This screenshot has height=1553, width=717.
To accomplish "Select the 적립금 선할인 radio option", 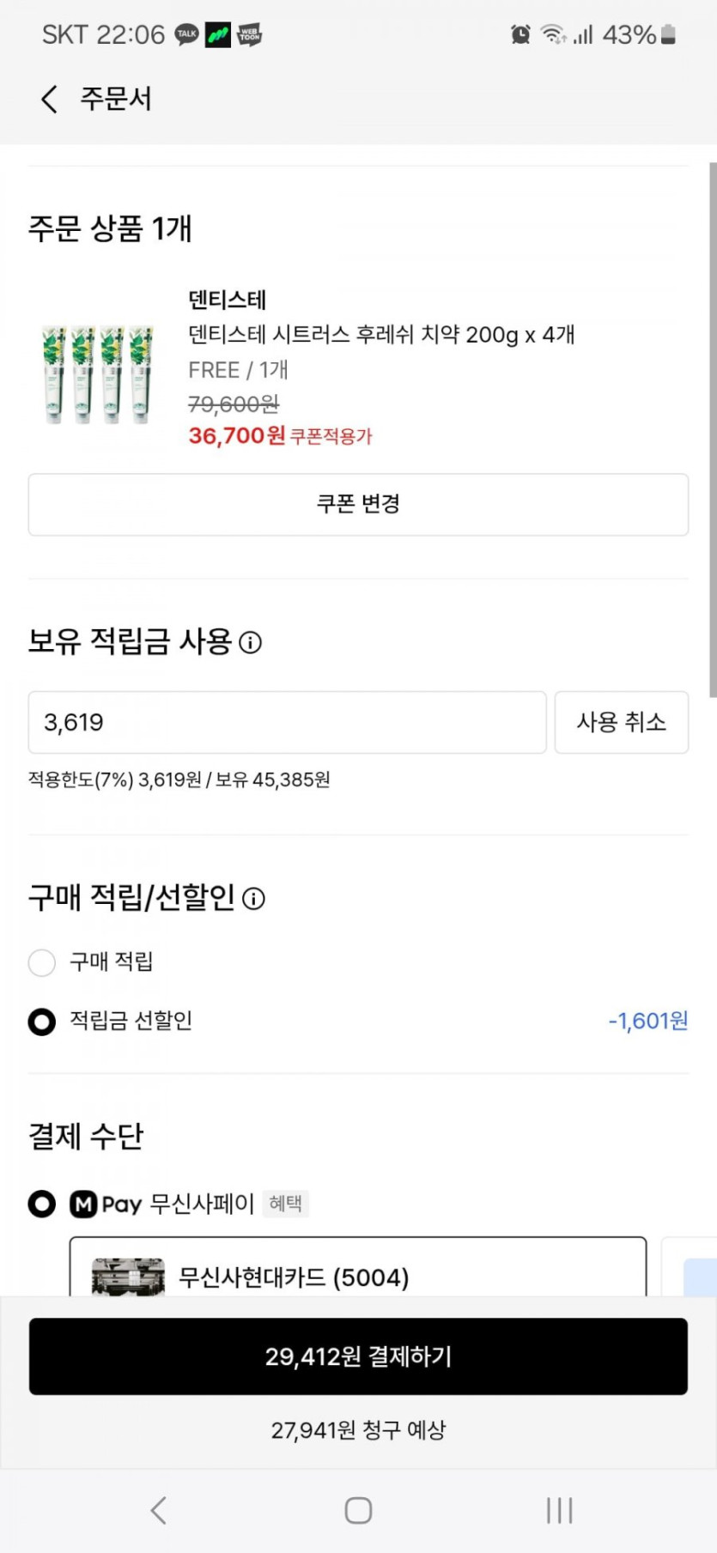I will point(42,1022).
